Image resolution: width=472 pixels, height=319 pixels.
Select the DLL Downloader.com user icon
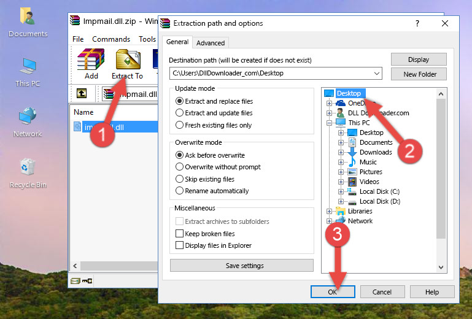(341, 113)
